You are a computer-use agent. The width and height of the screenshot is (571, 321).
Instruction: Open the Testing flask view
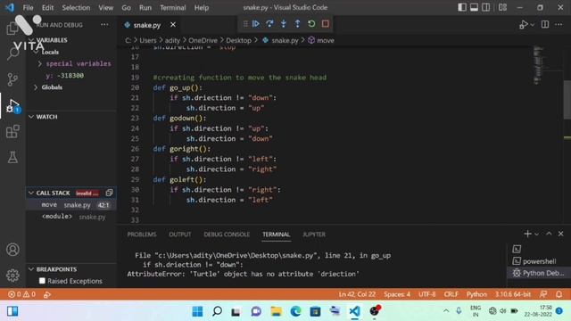click(12, 157)
